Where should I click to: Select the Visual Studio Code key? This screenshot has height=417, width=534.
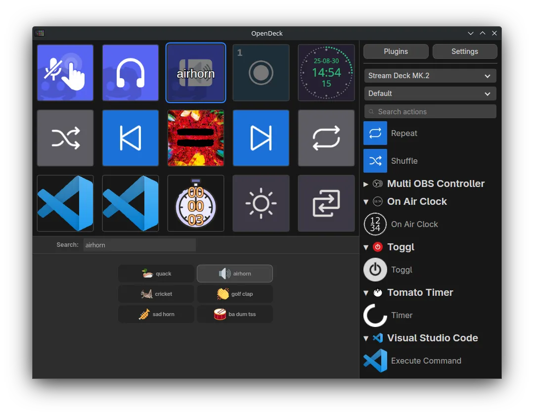click(65, 203)
